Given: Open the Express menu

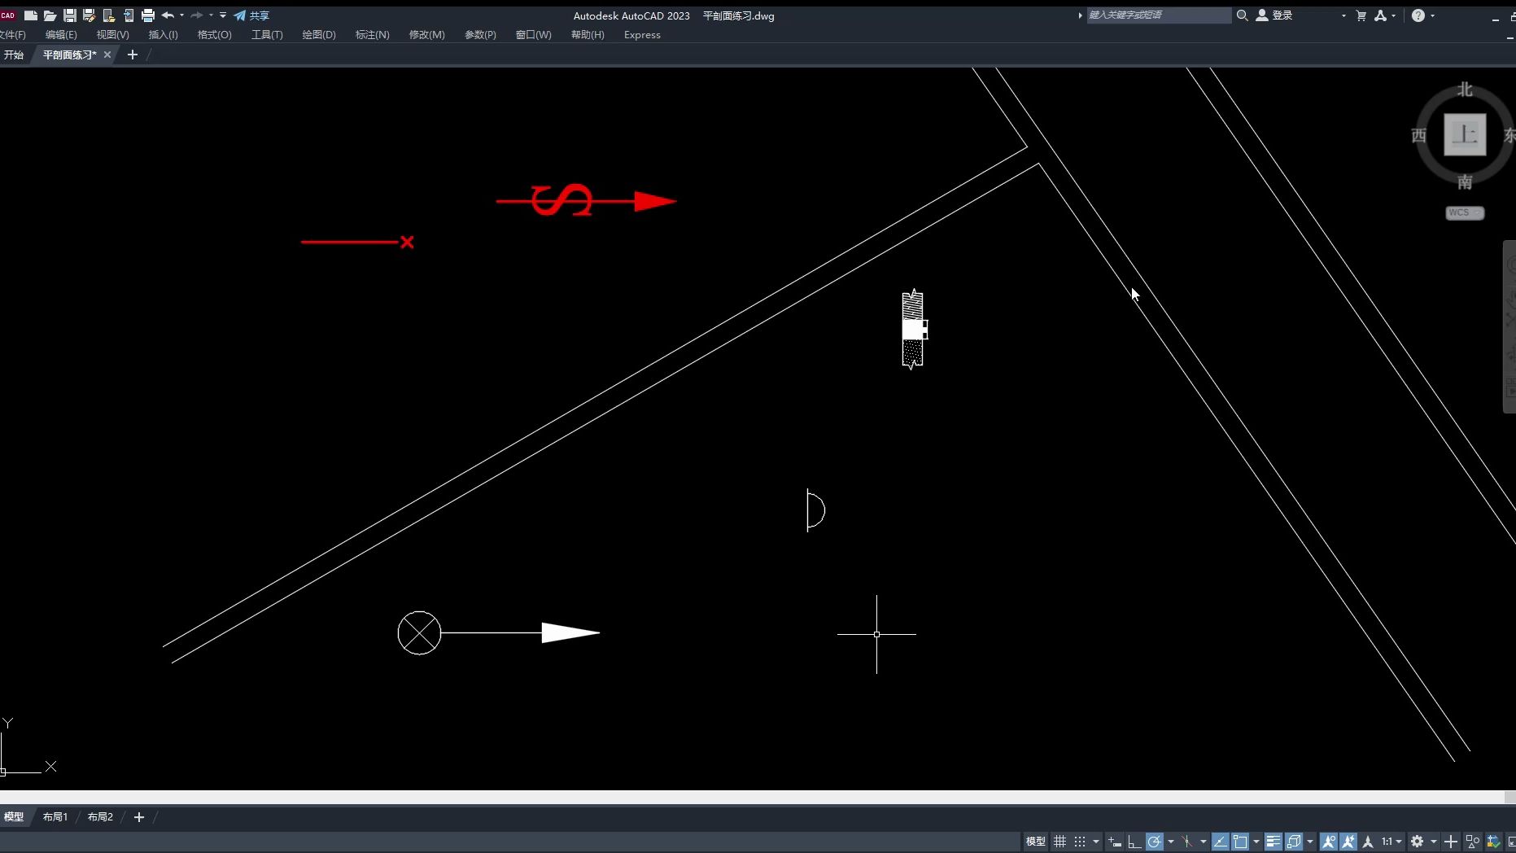Looking at the screenshot, I should click(642, 35).
